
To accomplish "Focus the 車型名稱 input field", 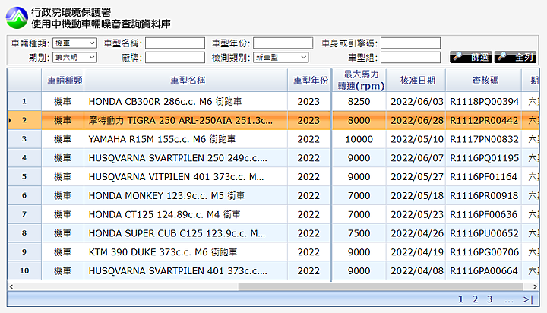I will point(175,43).
